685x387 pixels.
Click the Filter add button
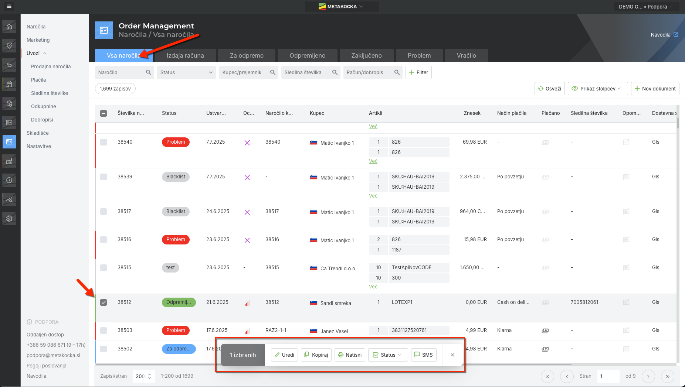click(418, 72)
